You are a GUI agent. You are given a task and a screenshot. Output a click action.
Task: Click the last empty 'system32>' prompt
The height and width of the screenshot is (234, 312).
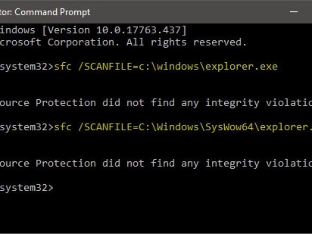click(x=26, y=187)
